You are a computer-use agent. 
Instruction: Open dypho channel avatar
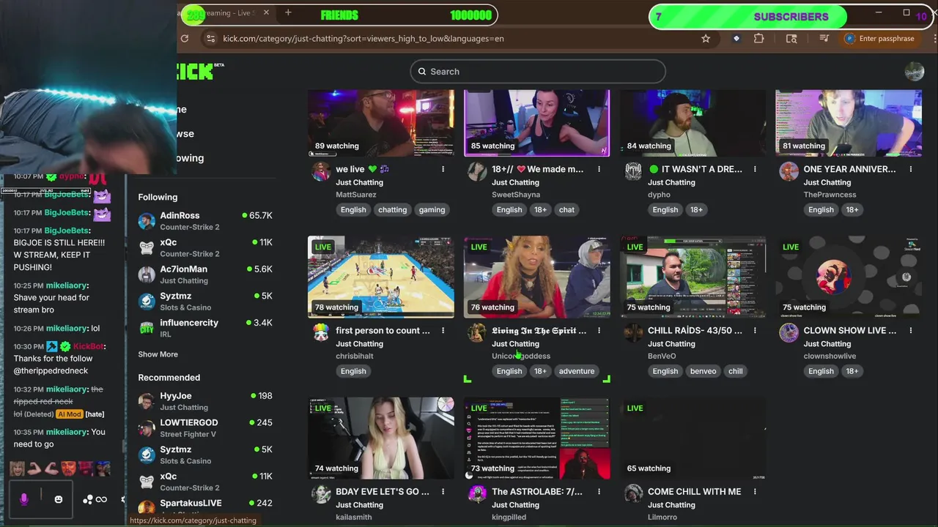tap(633, 172)
